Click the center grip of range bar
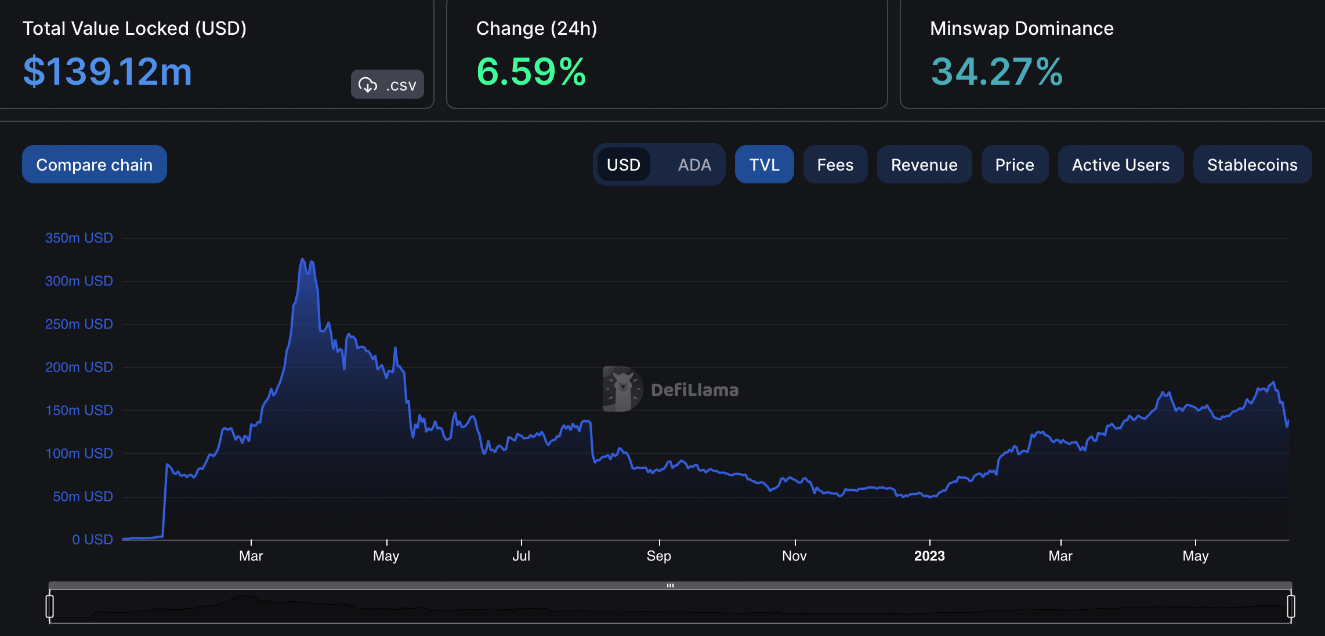Screen dimensions: 1325x636 pos(670,586)
